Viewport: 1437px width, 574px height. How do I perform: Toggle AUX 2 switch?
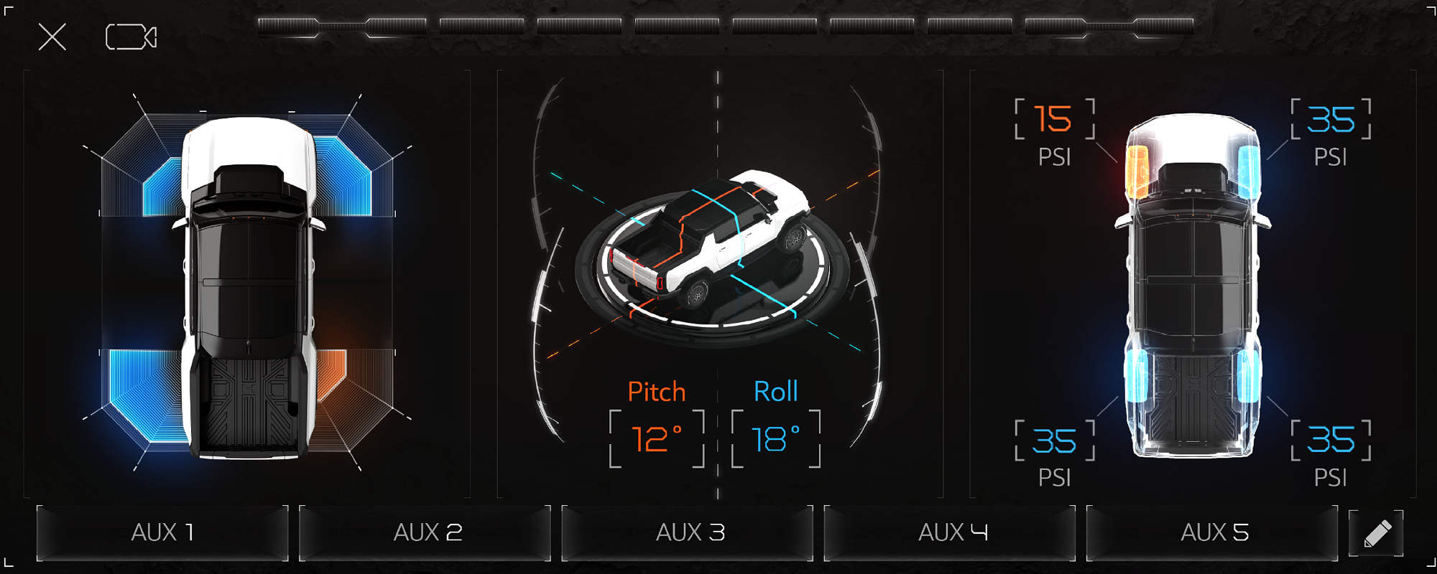[425, 532]
